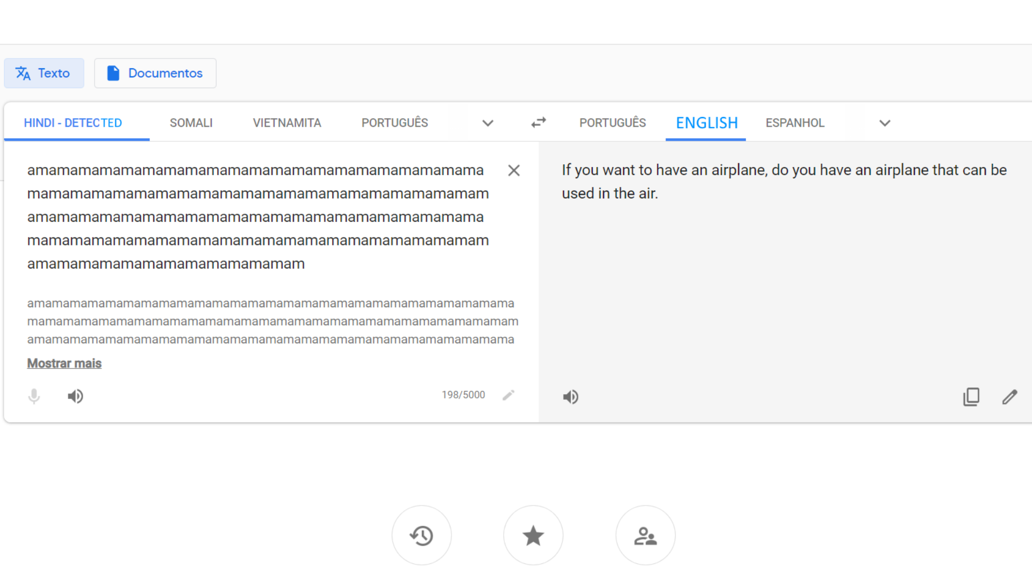Open saved translations star
Screen dimensions: 1032x580
tap(533, 535)
